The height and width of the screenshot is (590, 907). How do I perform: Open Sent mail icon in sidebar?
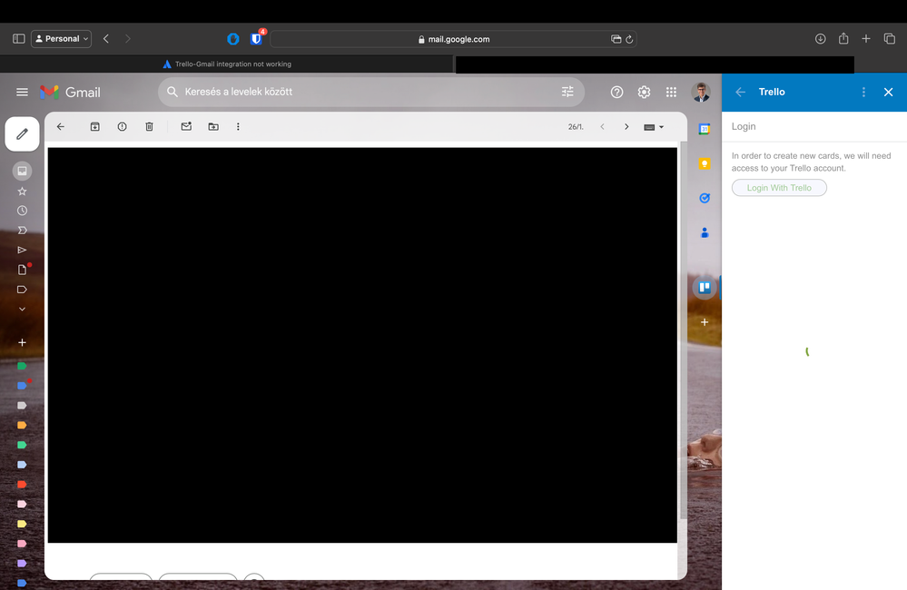pos(22,250)
